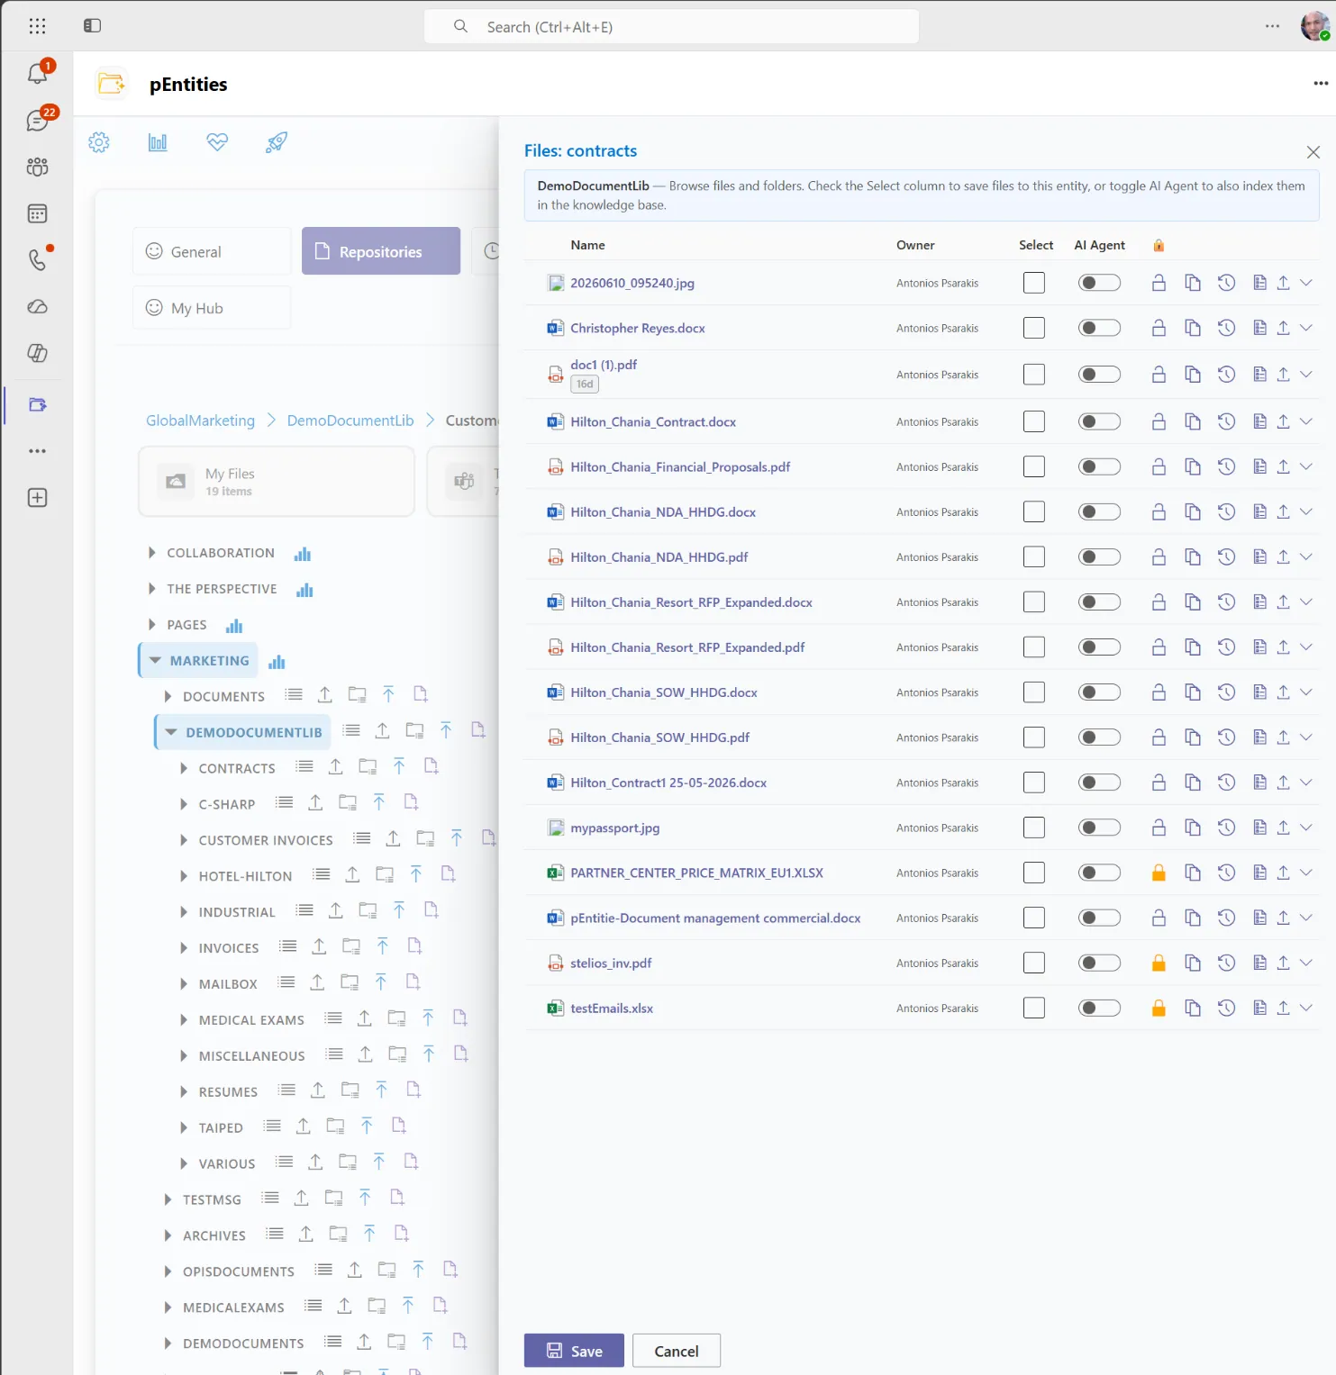Click the Cancel button
This screenshot has width=1336, height=1375.
677,1351
